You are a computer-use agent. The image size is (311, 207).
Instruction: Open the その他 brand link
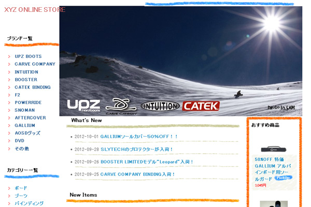(22, 149)
